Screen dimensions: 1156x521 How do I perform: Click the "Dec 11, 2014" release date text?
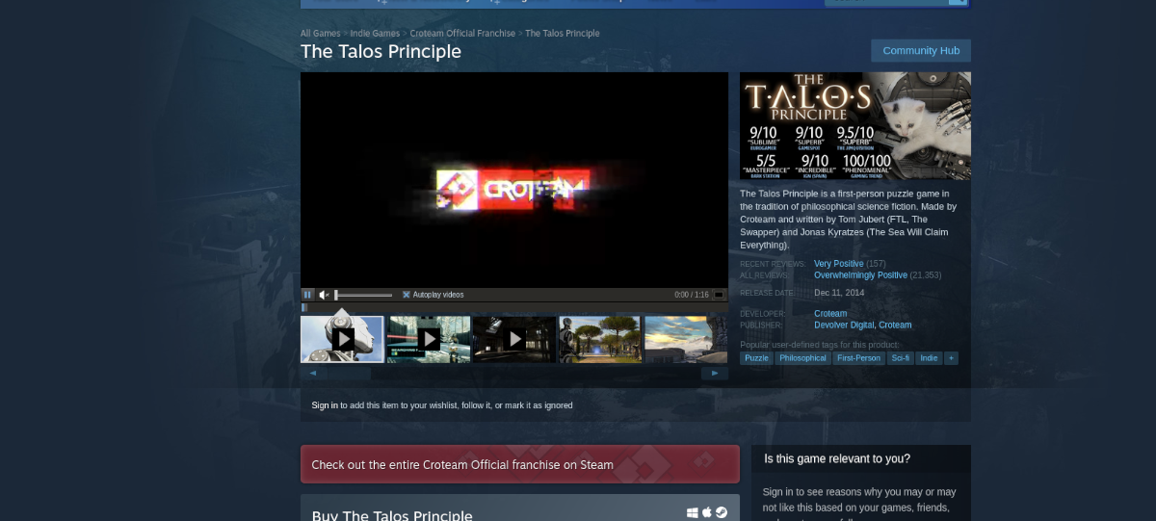pos(839,293)
